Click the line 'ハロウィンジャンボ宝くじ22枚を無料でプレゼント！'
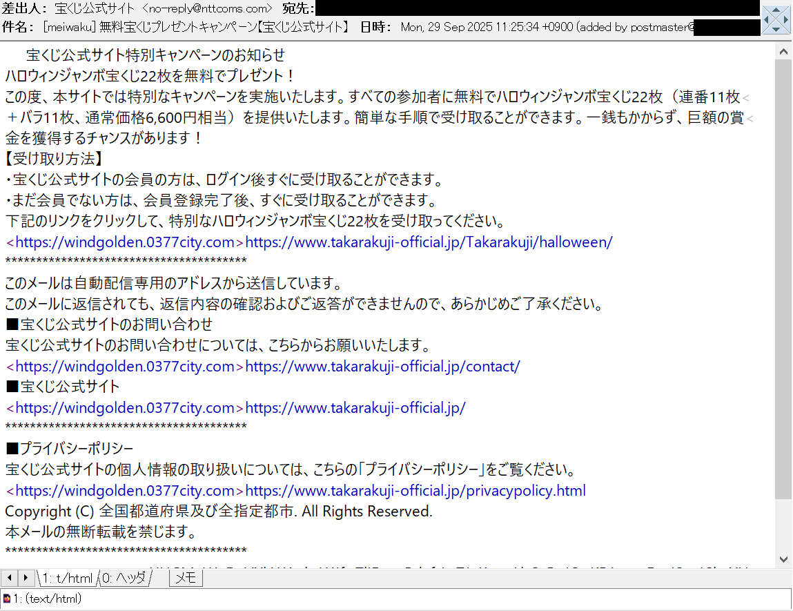Viewport: 793px width, 611px height. click(150, 76)
